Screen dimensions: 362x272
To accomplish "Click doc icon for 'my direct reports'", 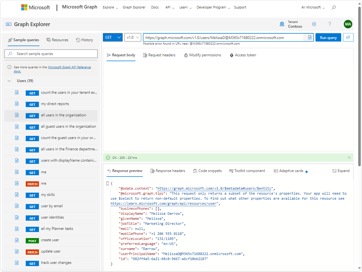I will click(x=17, y=104).
